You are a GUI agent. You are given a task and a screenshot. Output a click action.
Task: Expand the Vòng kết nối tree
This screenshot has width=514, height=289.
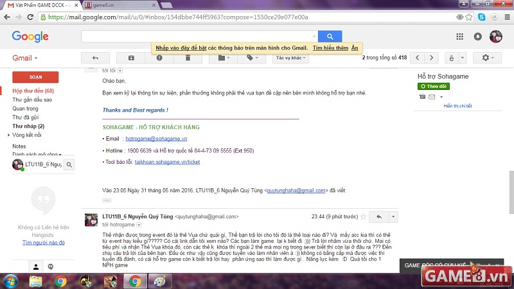pos(8,135)
